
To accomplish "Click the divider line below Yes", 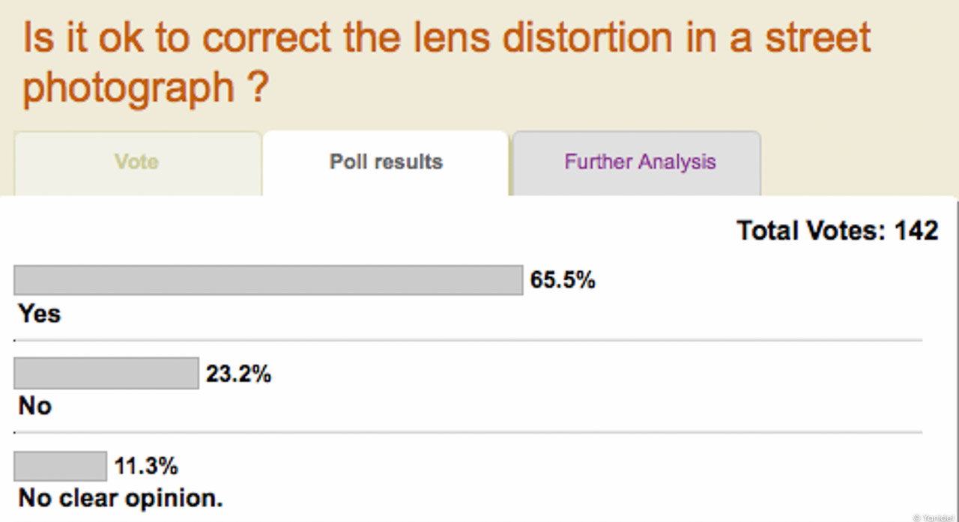I will tap(469, 340).
